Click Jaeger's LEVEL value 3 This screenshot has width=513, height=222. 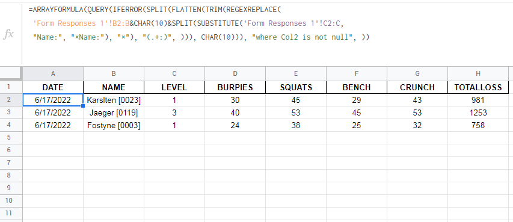174,113
